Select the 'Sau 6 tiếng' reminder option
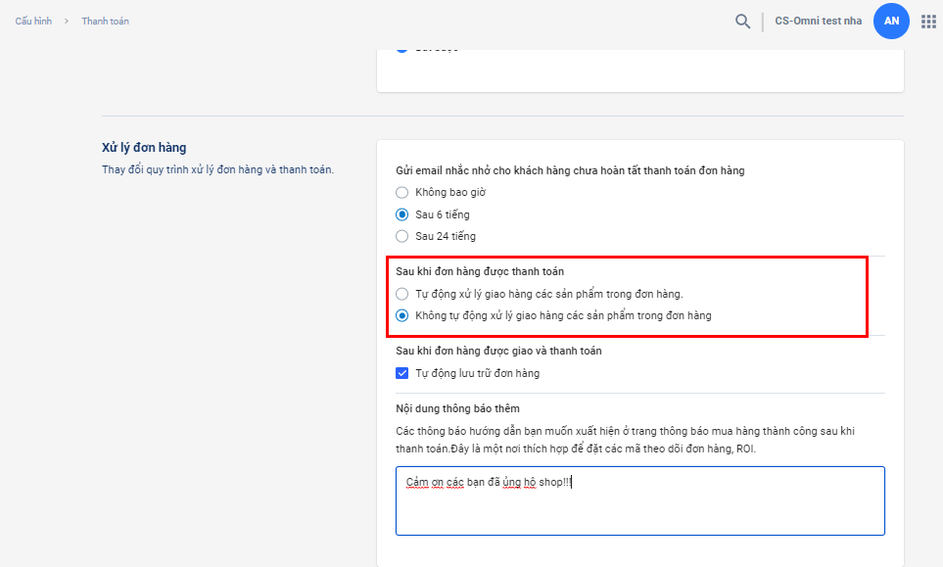943x567 pixels. [401, 214]
